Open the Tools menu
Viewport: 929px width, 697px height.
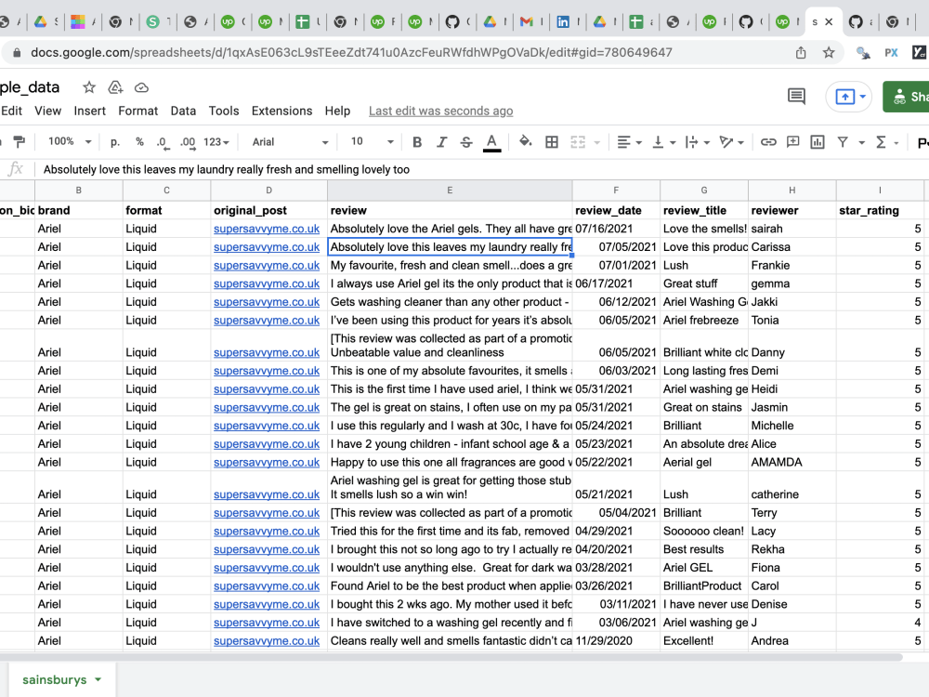[x=224, y=111]
